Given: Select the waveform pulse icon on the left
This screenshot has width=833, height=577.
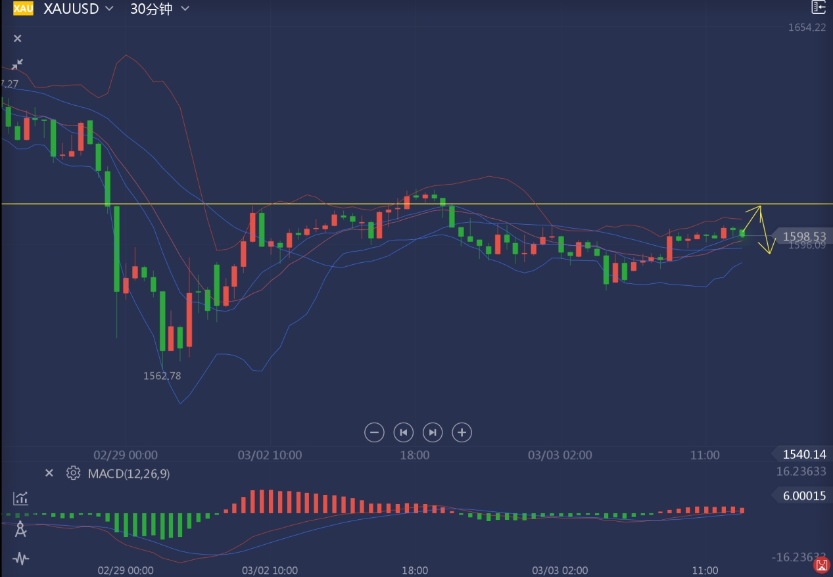Looking at the screenshot, I should (20, 559).
